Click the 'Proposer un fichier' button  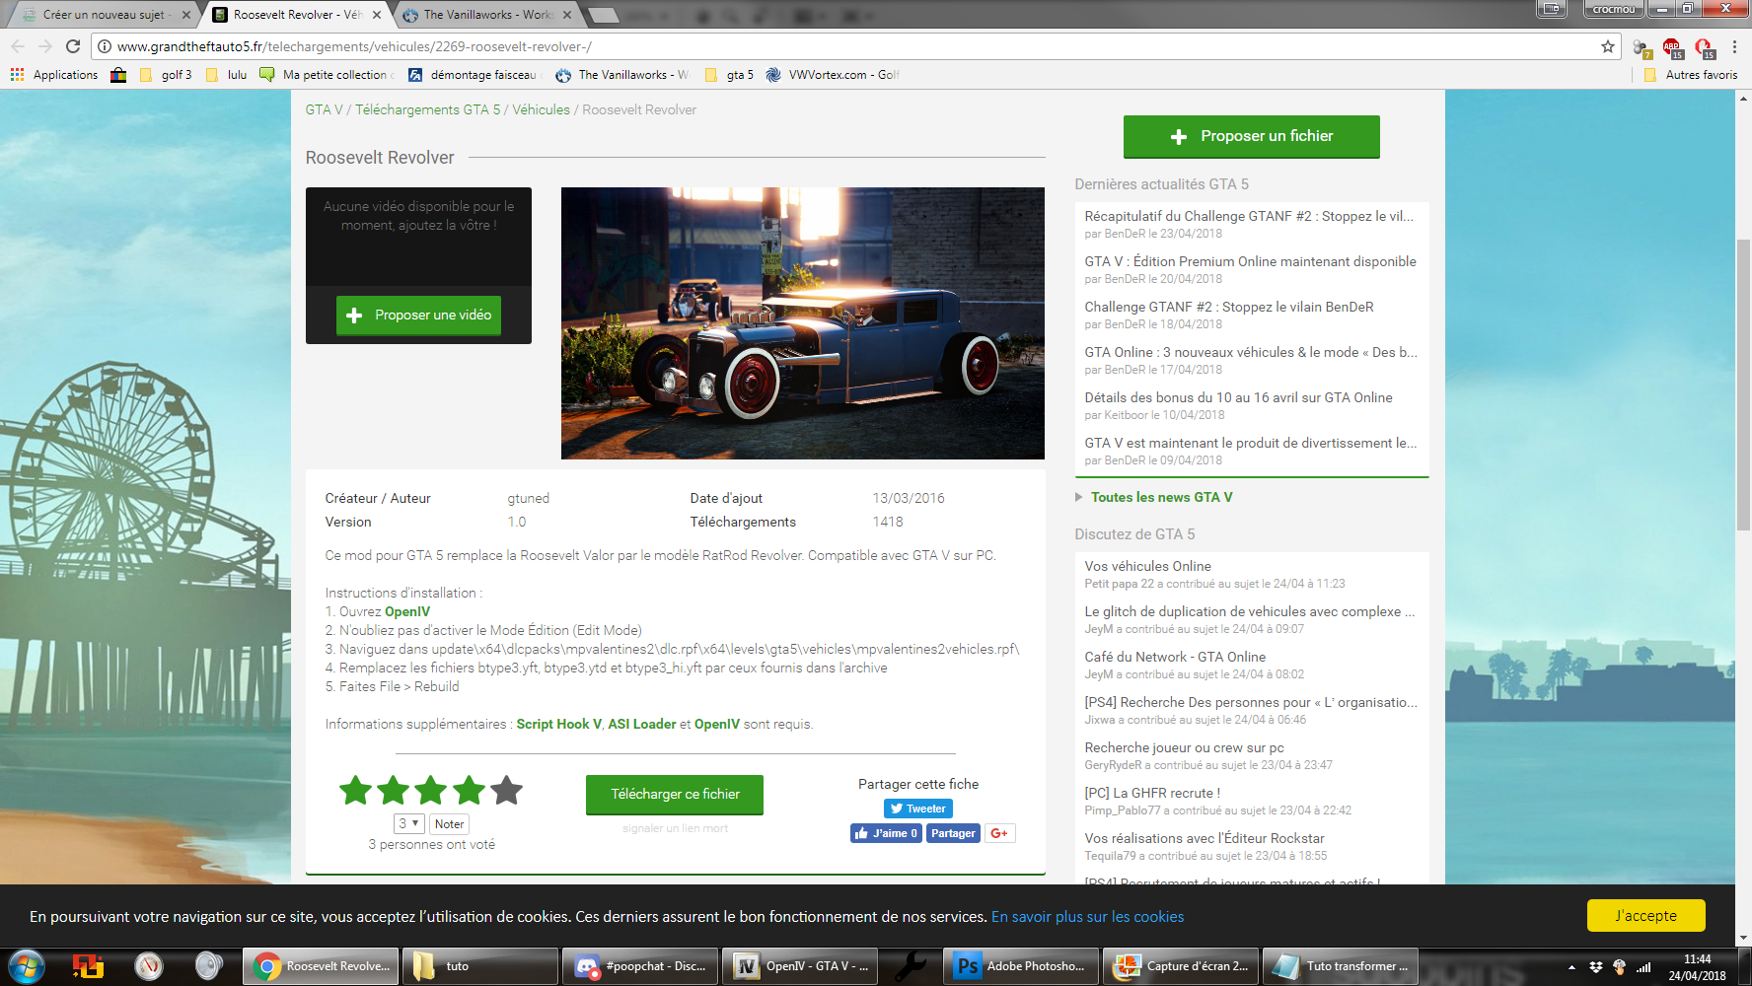(x=1251, y=136)
